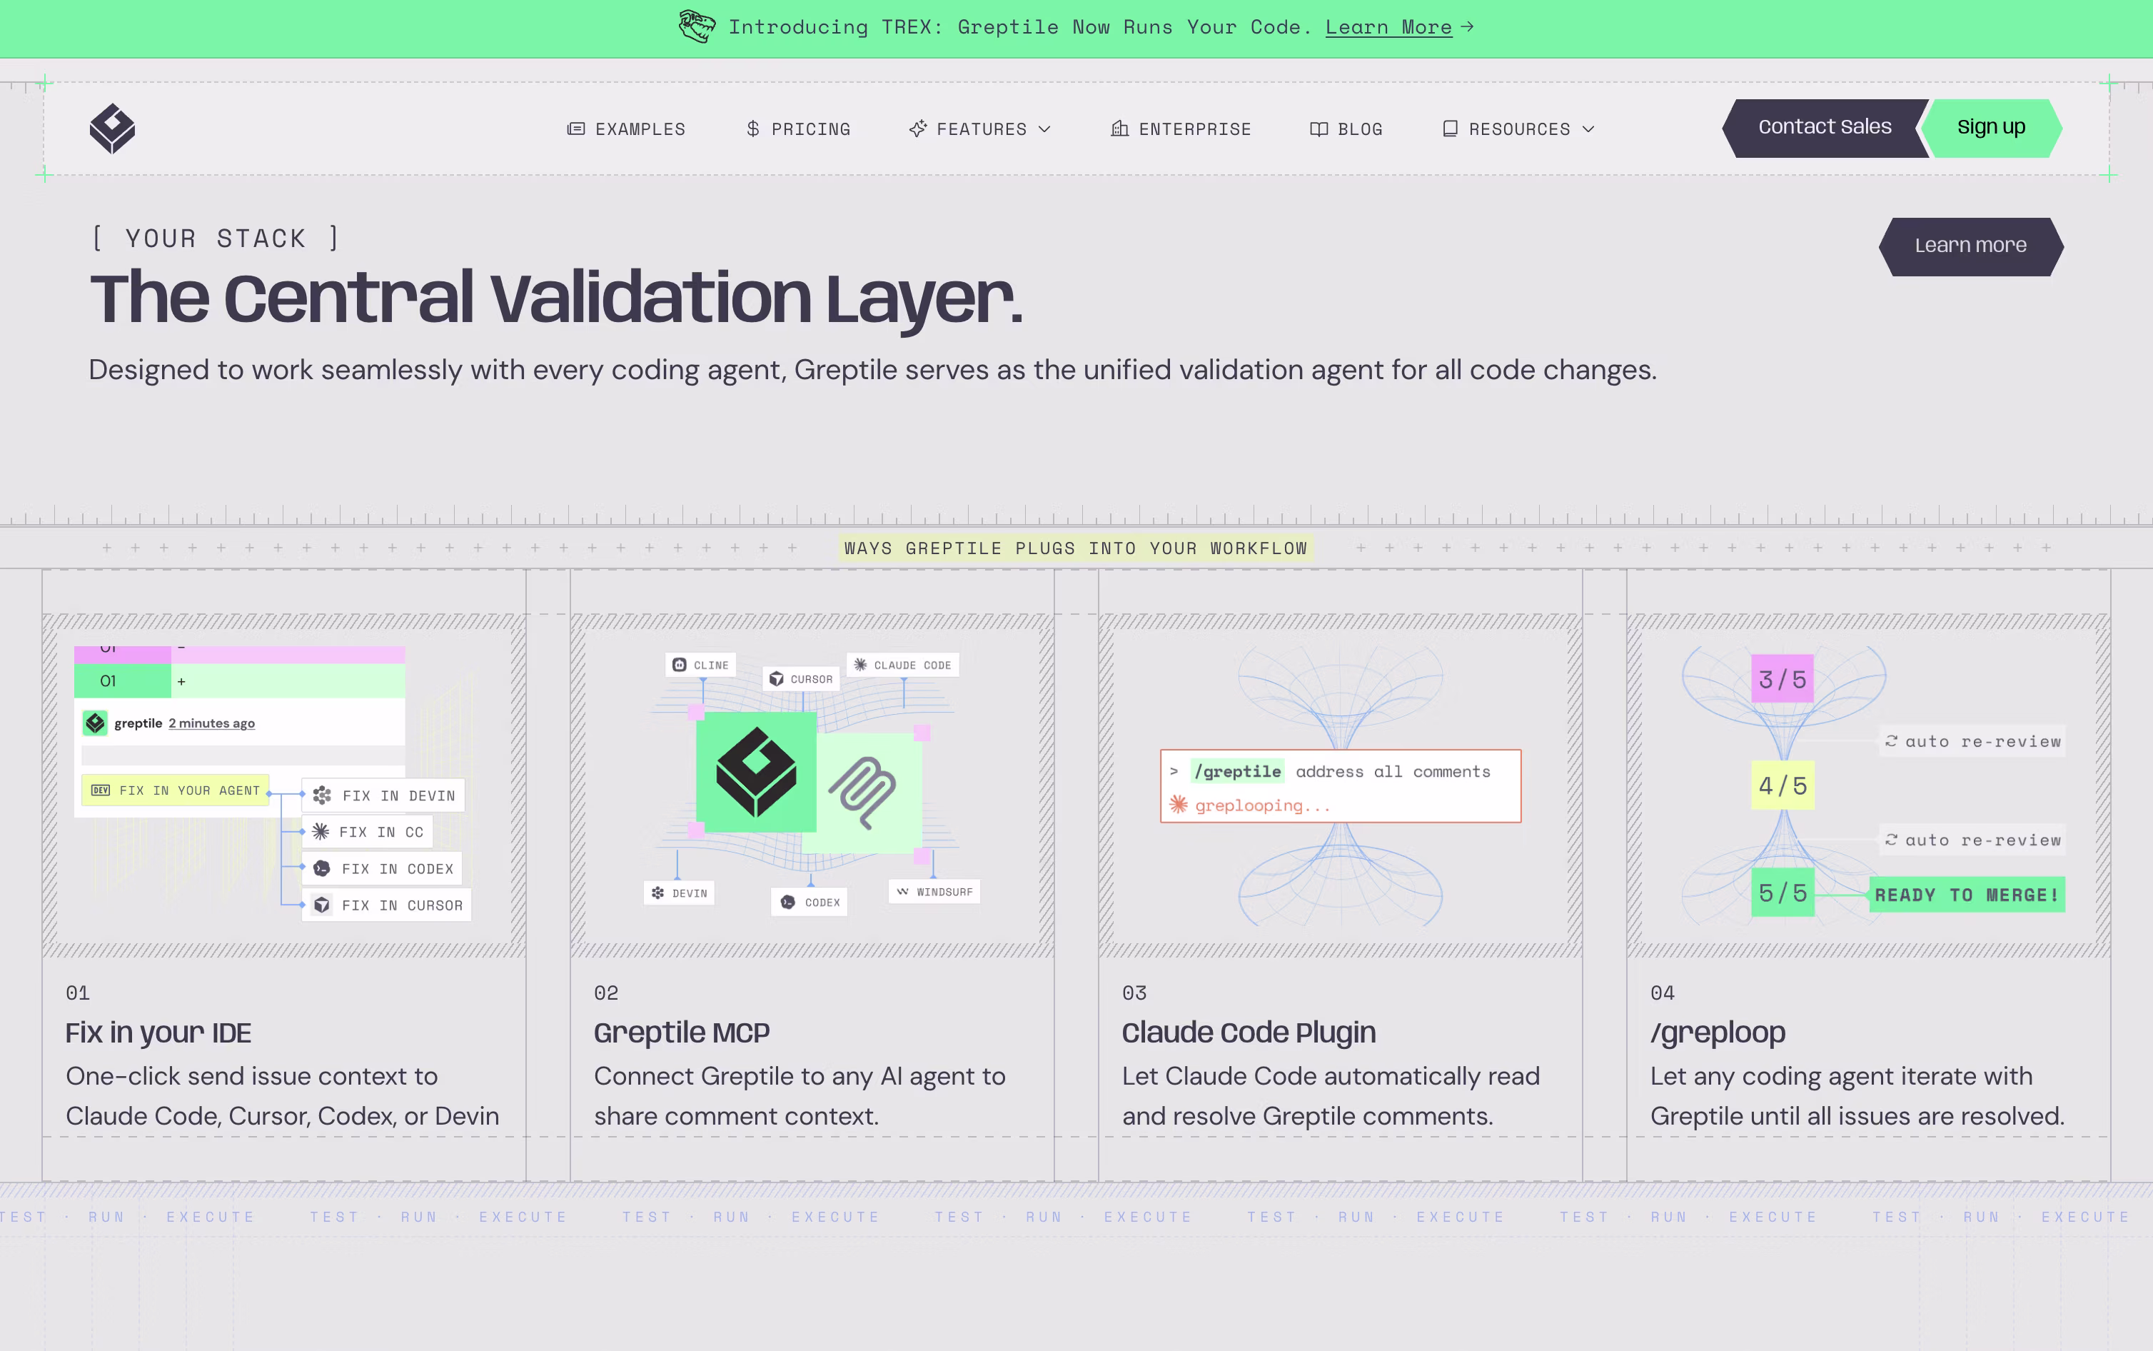Viewport: 2153px width, 1351px height.
Task: Click the Fix in your IDE card title
Action: [158, 1032]
